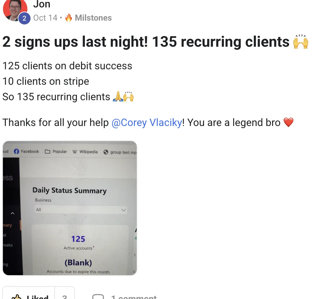Click the raised hands emoji in post title
The image size is (312, 299).
301,42
